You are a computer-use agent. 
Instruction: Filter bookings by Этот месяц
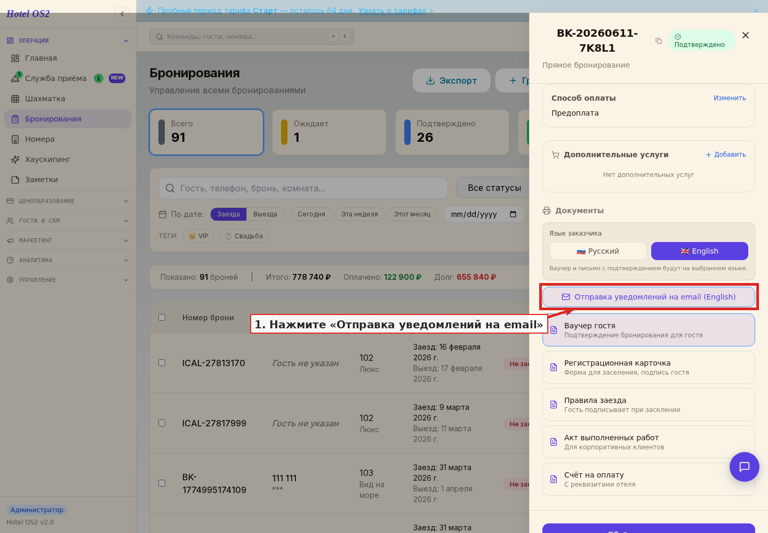click(412, 214)
